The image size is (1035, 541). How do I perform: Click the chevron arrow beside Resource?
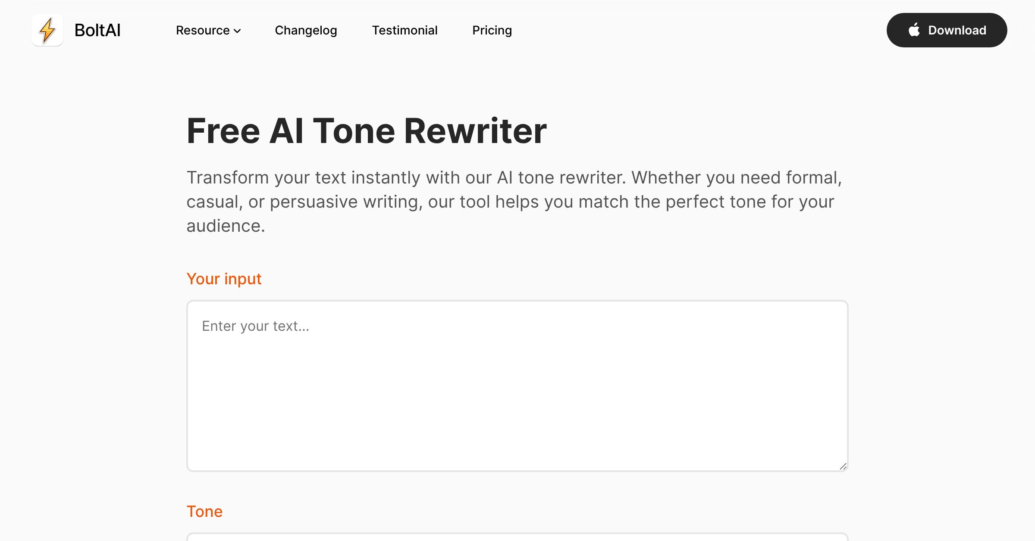point(237,31)
